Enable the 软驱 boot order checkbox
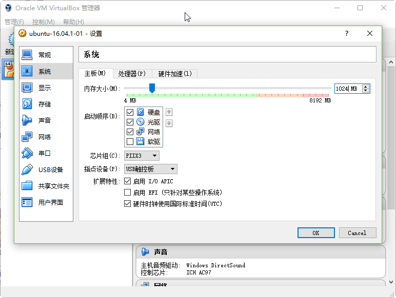396x298 pixels. 130,141
